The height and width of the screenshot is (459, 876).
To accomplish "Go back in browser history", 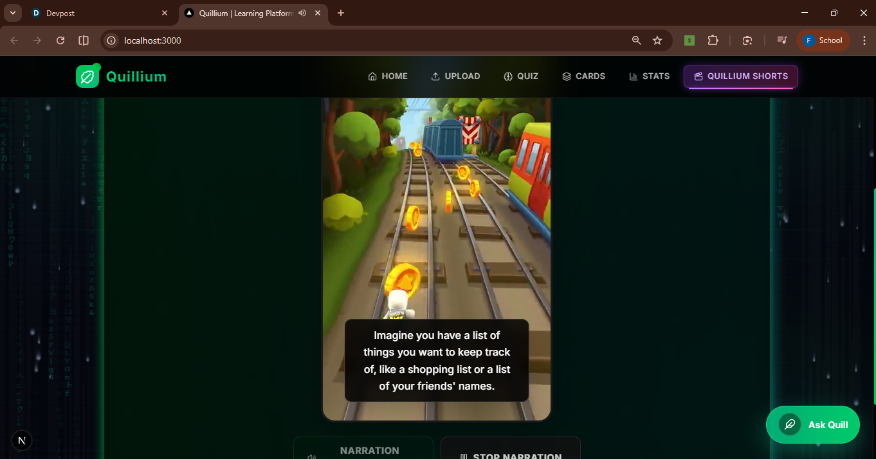I will coord(14,40).
